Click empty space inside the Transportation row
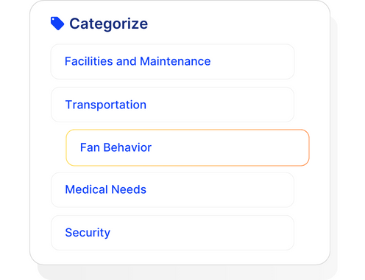The image size is (365, 280). (221, 105)
